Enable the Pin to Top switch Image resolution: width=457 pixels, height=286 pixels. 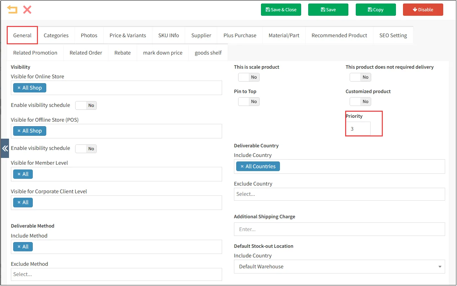click(x=249, y=102)
